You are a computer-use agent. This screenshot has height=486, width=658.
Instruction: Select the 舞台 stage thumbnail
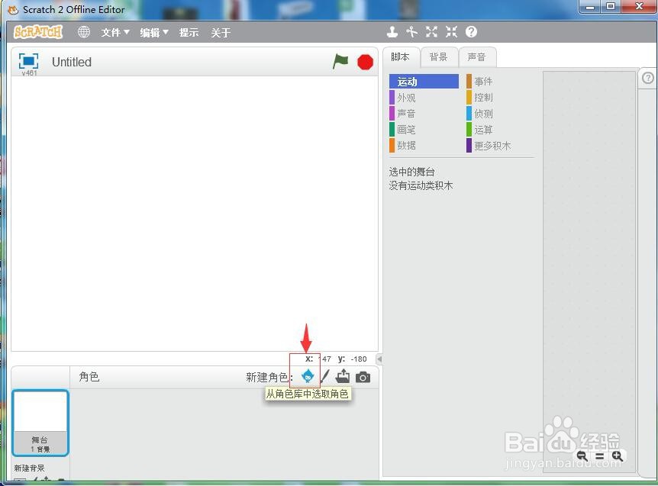coord(40,423)
